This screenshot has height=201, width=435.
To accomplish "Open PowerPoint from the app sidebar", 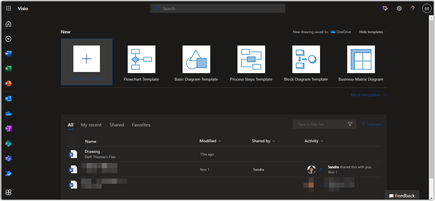I will click(x=8, y=83).
